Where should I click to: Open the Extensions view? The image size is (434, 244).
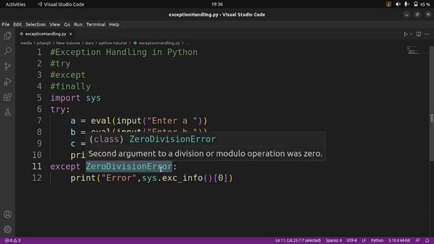7,97
